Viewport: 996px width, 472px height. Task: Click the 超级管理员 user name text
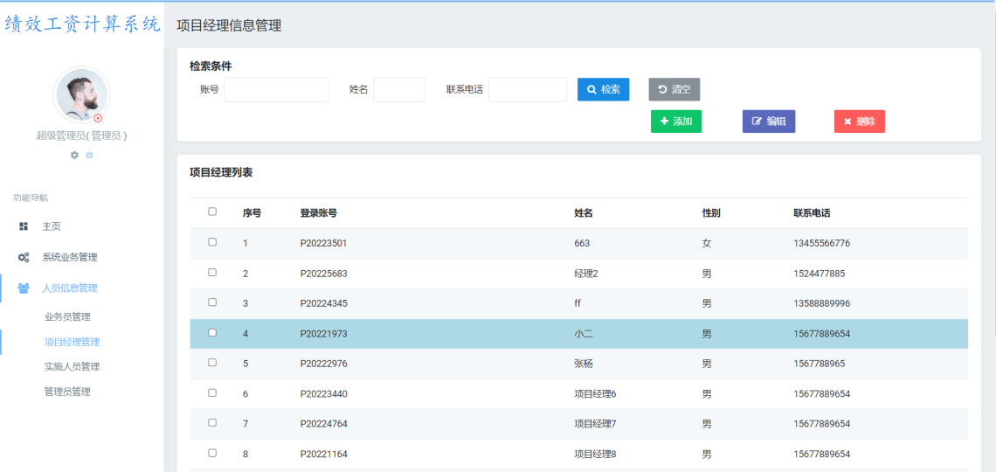[81, 135]
